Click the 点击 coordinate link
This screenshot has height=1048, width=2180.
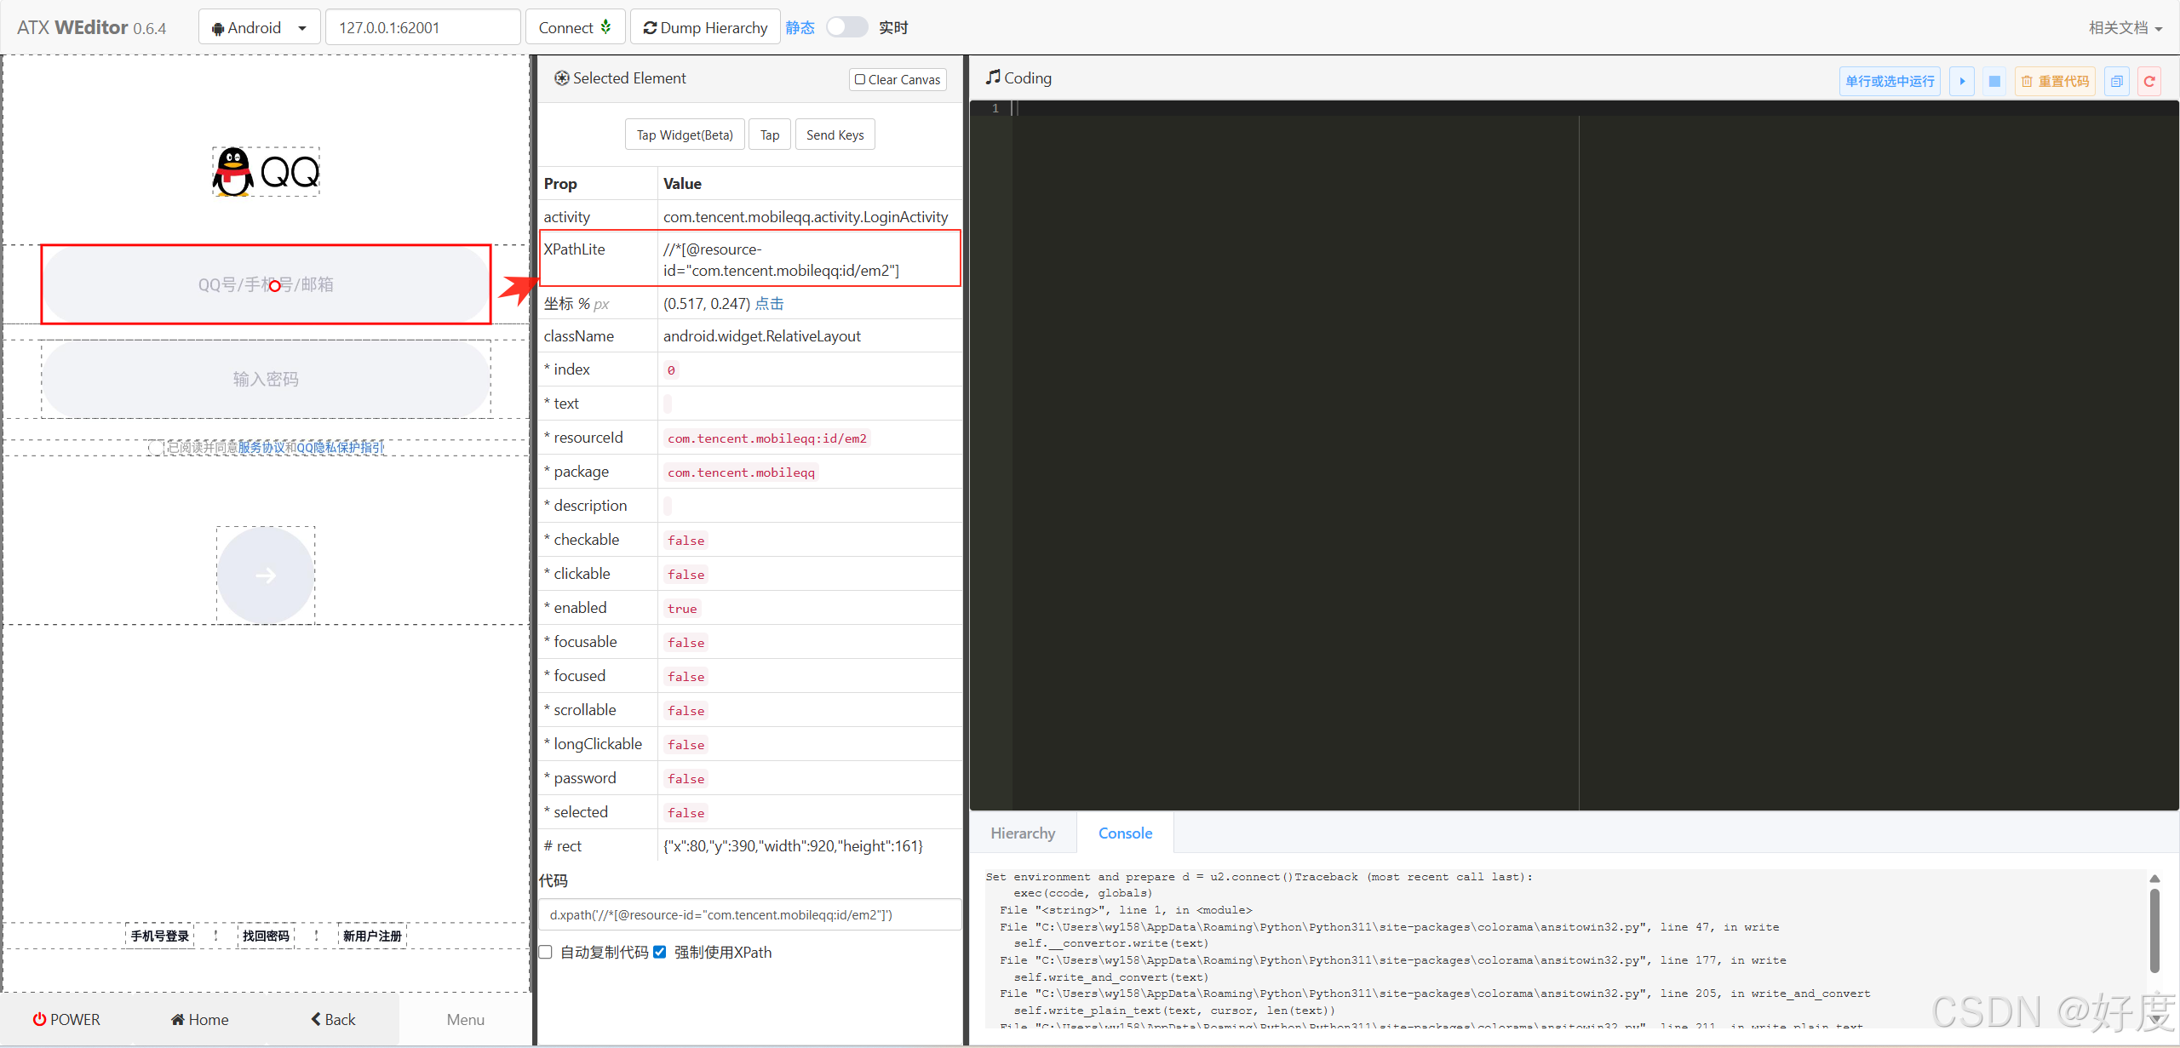[x=769, y=303]
